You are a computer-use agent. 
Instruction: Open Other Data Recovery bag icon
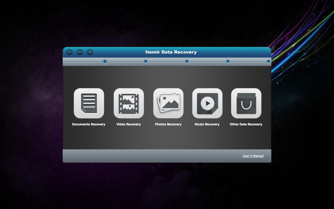(246, 103)
